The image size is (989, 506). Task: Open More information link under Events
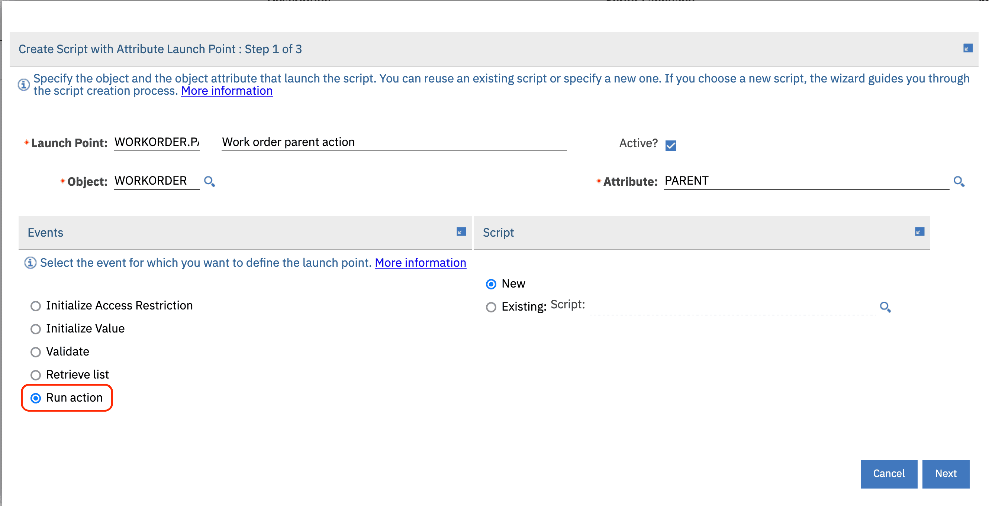(420, 263)
